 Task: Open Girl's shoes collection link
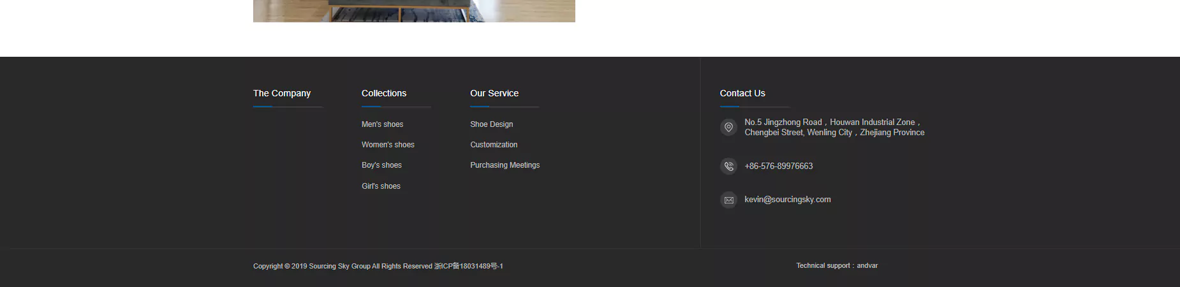point(381,186)
